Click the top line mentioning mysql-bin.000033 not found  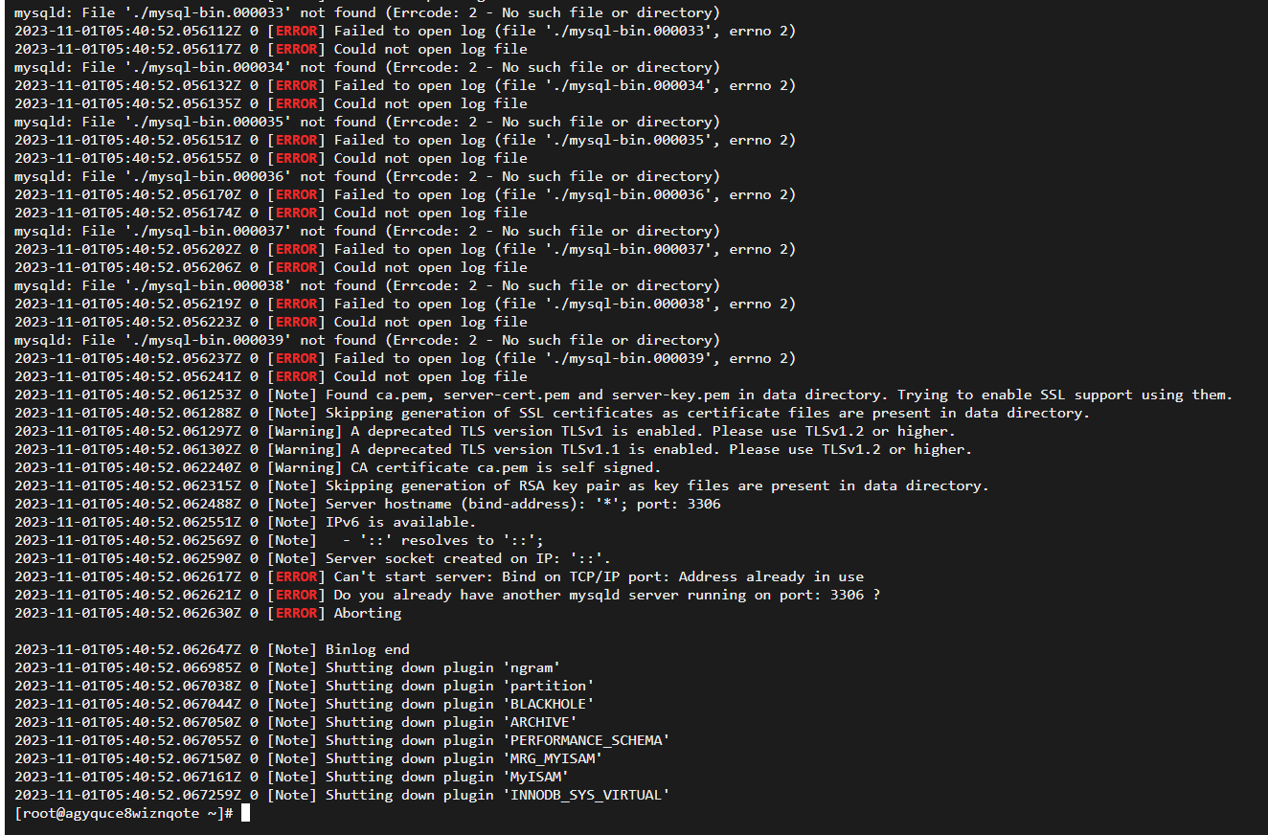click(x=367, y=12)
